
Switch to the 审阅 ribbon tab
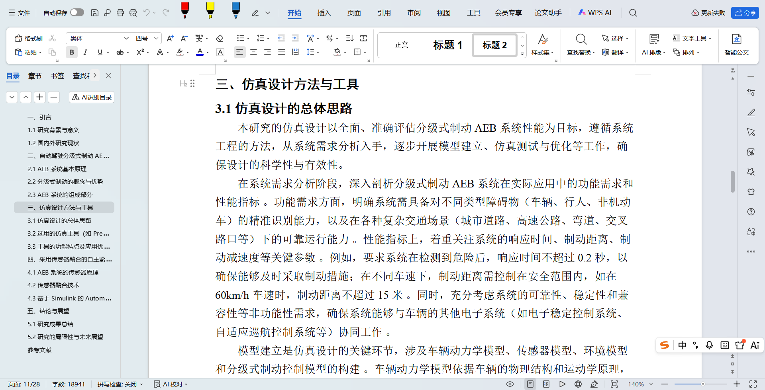[x=414, y=13]
